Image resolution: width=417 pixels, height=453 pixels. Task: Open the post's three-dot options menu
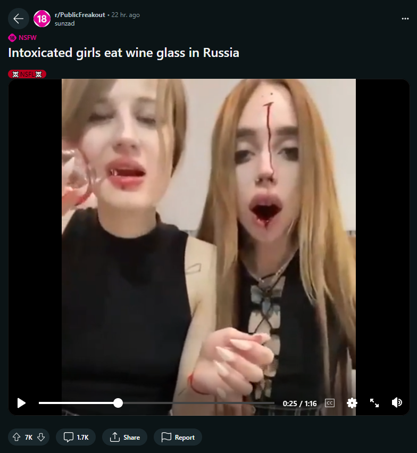click(405, 19)
